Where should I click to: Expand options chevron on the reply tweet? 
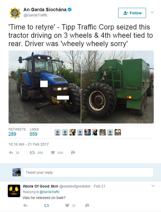[x=153, y=186]
